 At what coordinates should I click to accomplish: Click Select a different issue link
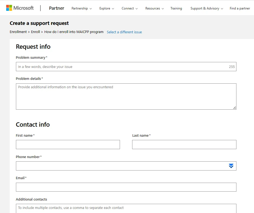point(124,32)
